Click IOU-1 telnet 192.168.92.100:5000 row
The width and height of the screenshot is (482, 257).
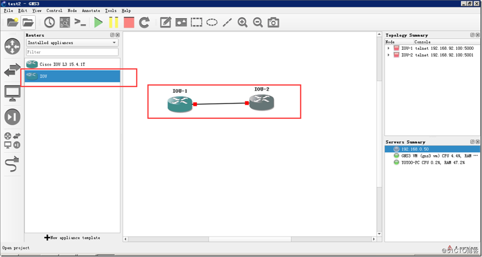[x=432, y=48]
